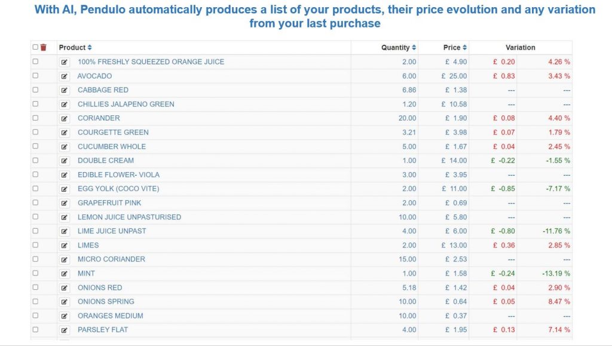Edit the Mint row via pencil icon

pyautogui.click(x=65, y=274)
